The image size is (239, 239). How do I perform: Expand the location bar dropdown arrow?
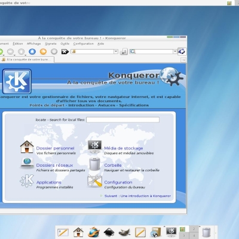pos(116,51)
